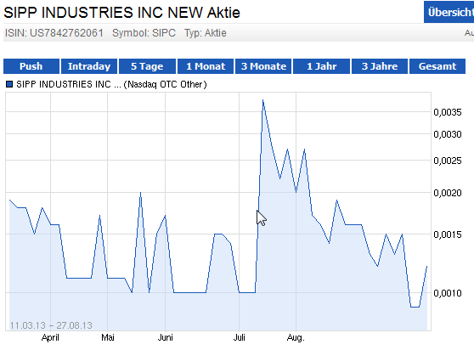Image resolution: width=474 pixels, height=350 pixels.
Task: Show the 5 Tage time range
Action: tap(147, 66)
